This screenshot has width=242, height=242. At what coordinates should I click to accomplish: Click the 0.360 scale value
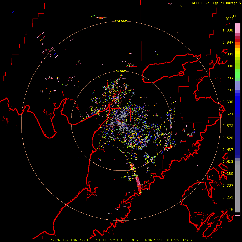(228, 174)
